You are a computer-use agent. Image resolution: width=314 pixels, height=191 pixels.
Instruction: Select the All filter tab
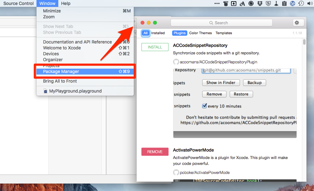coord(145,33)
